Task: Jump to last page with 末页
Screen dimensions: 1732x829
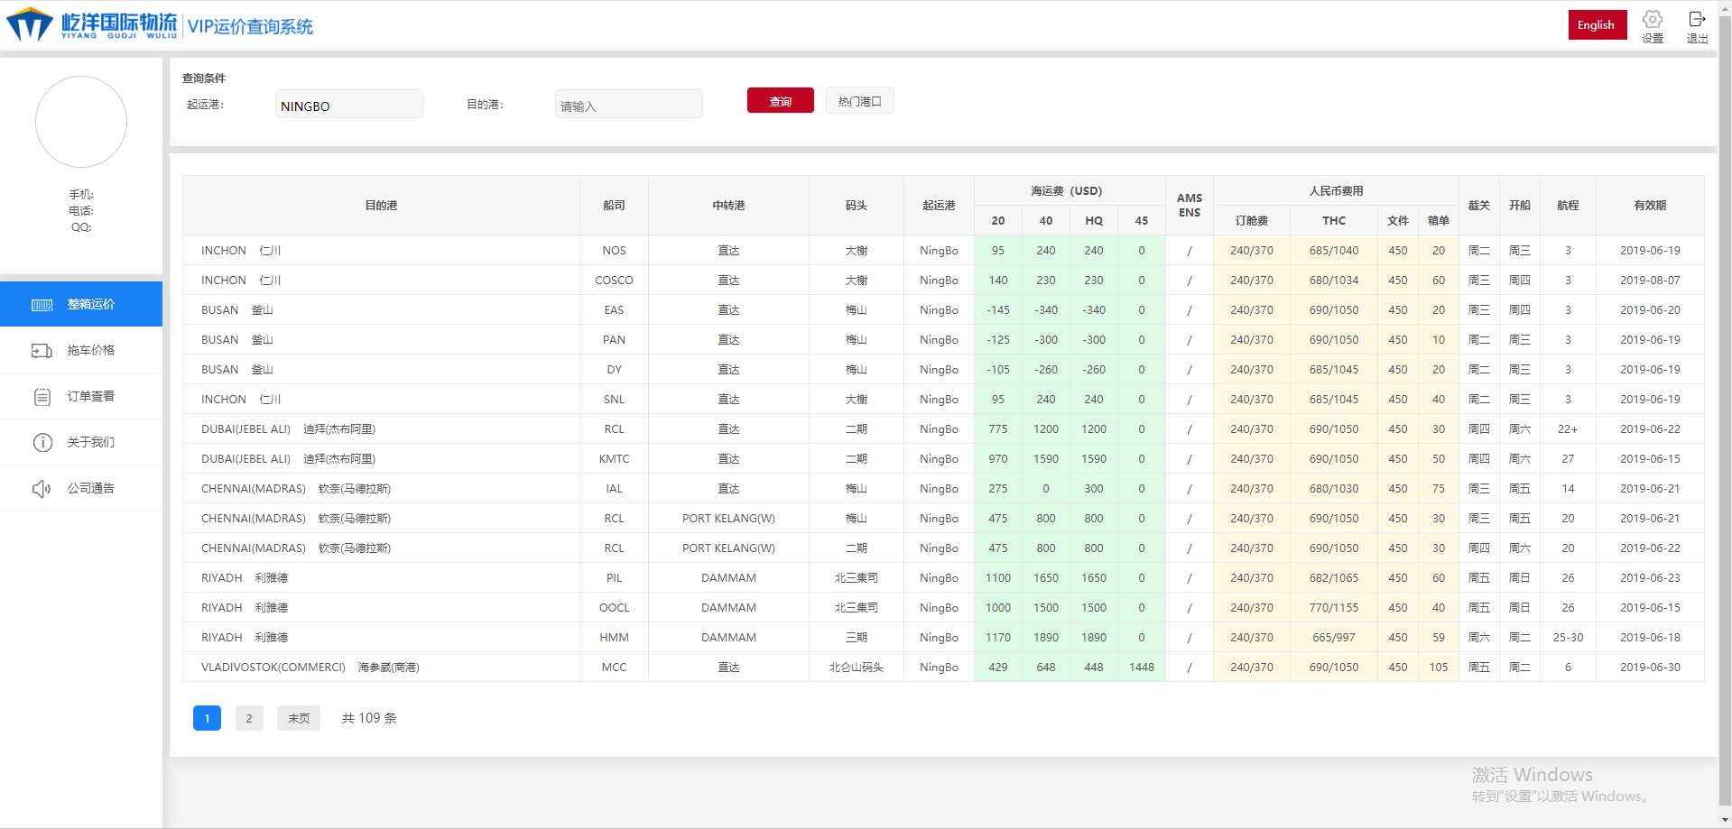Action: click(298, 718)
